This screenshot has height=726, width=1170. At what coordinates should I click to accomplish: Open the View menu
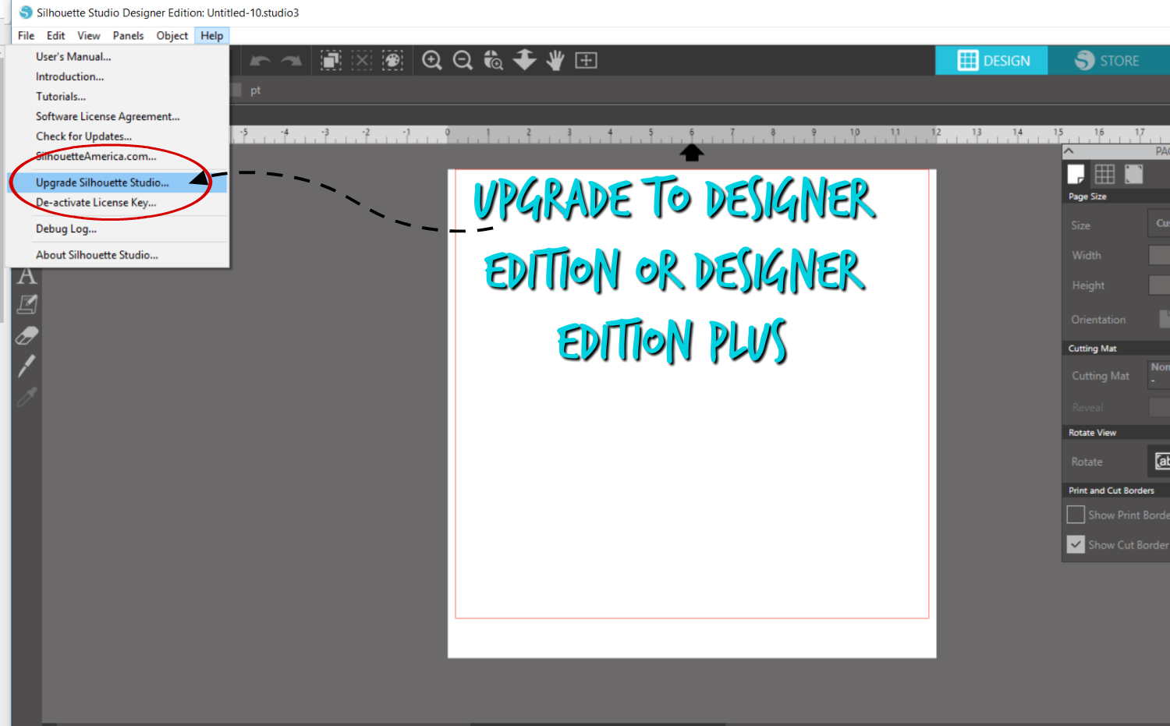point(89,35)
